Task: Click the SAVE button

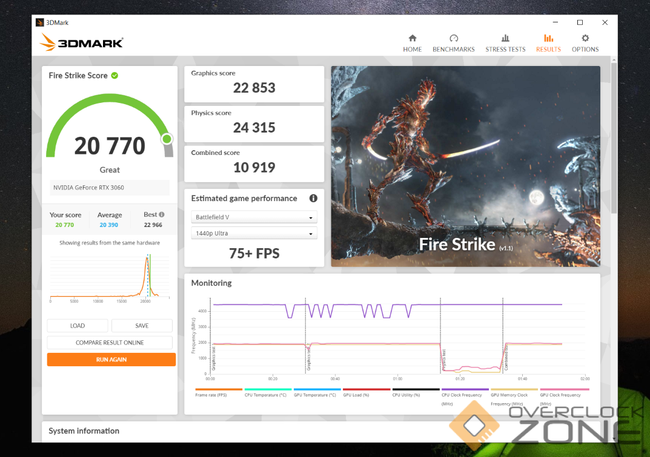Action: (142, 326)
